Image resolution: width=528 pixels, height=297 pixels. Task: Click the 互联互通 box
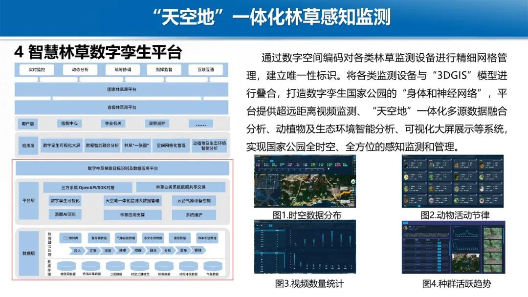click(x=205, y=70)
